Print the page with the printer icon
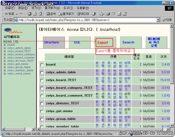This screenshot has width=175, height=137. pyautogui.click(x=108, y=14)
